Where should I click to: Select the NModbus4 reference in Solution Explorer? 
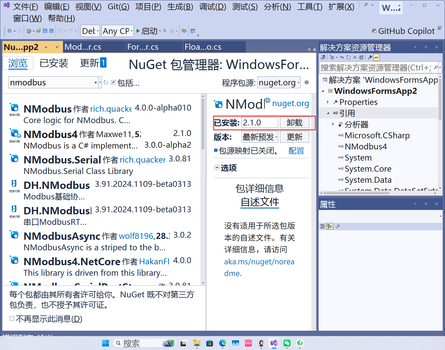tap(366, 146)
